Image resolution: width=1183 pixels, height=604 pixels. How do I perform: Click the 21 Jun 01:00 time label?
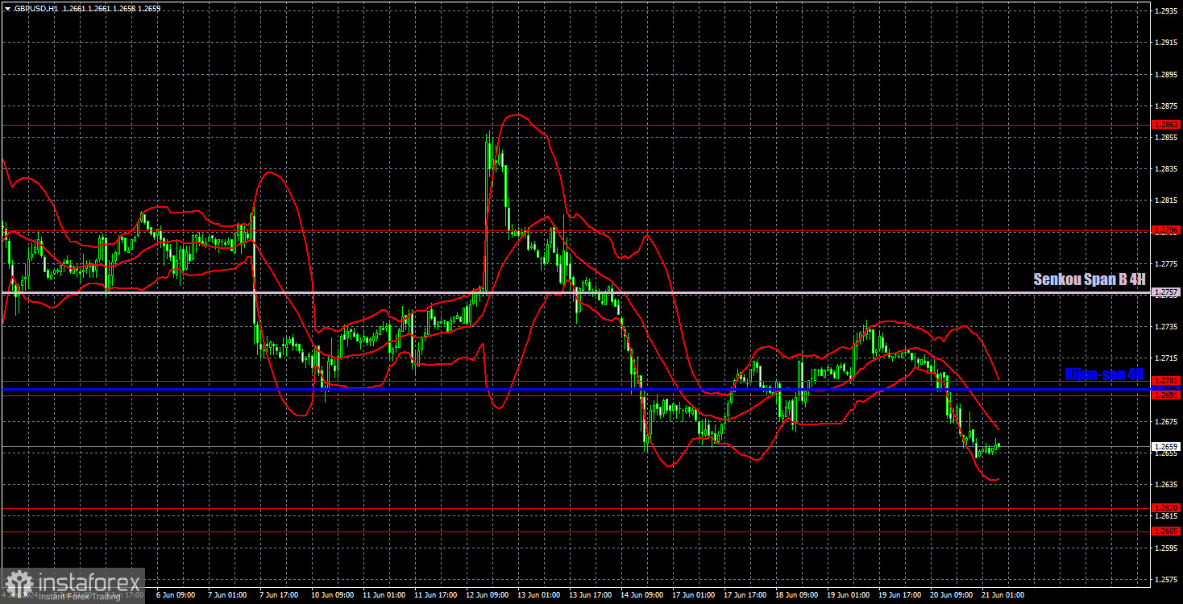point(1003,595)
